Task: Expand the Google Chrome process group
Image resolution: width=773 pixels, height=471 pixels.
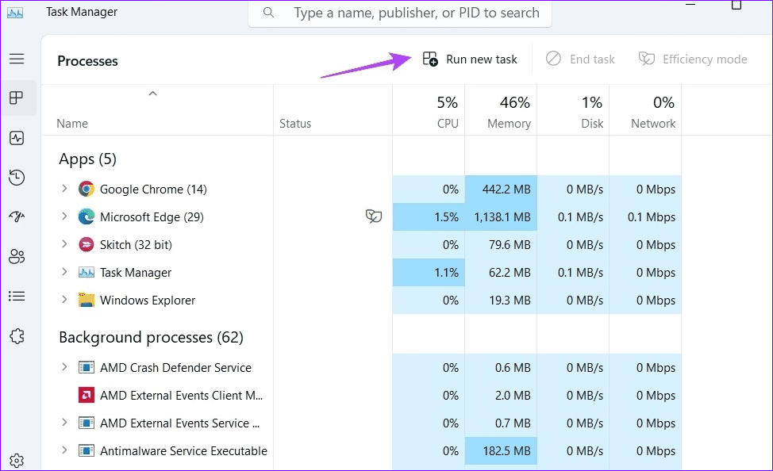Action: point(64,189)
